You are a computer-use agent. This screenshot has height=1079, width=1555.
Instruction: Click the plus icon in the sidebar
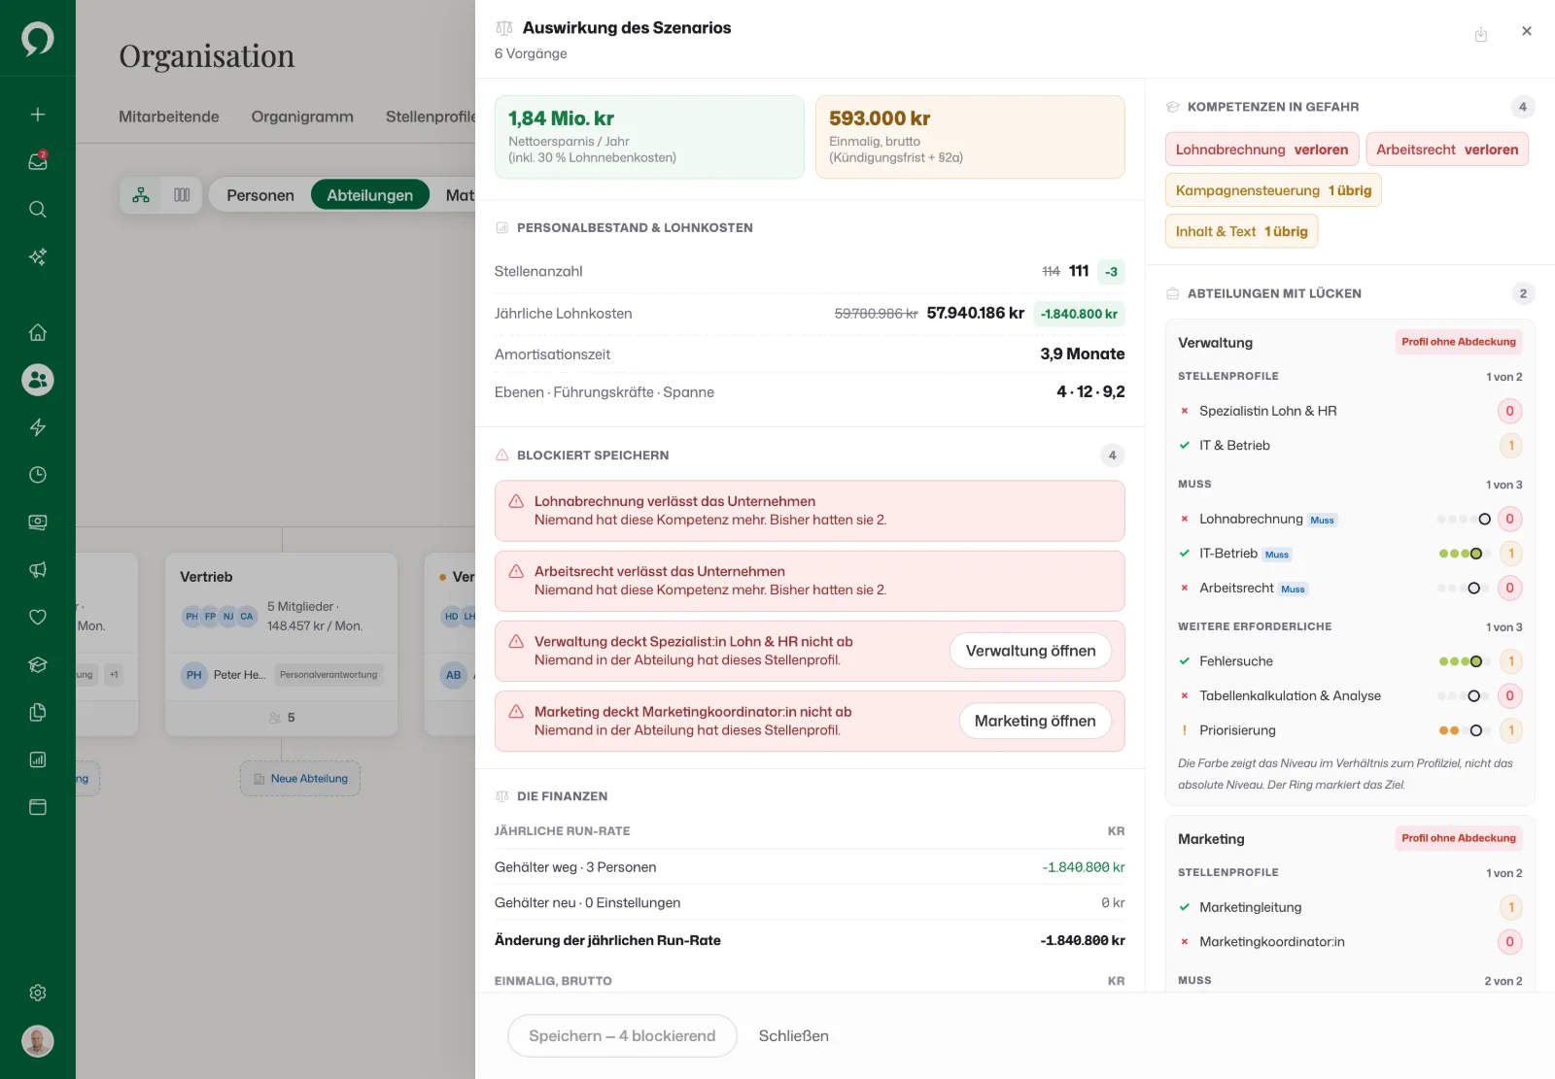[x=38, y=115]
